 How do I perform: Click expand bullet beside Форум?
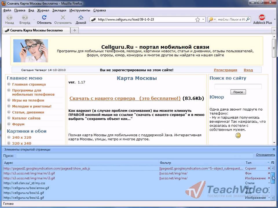9,124
